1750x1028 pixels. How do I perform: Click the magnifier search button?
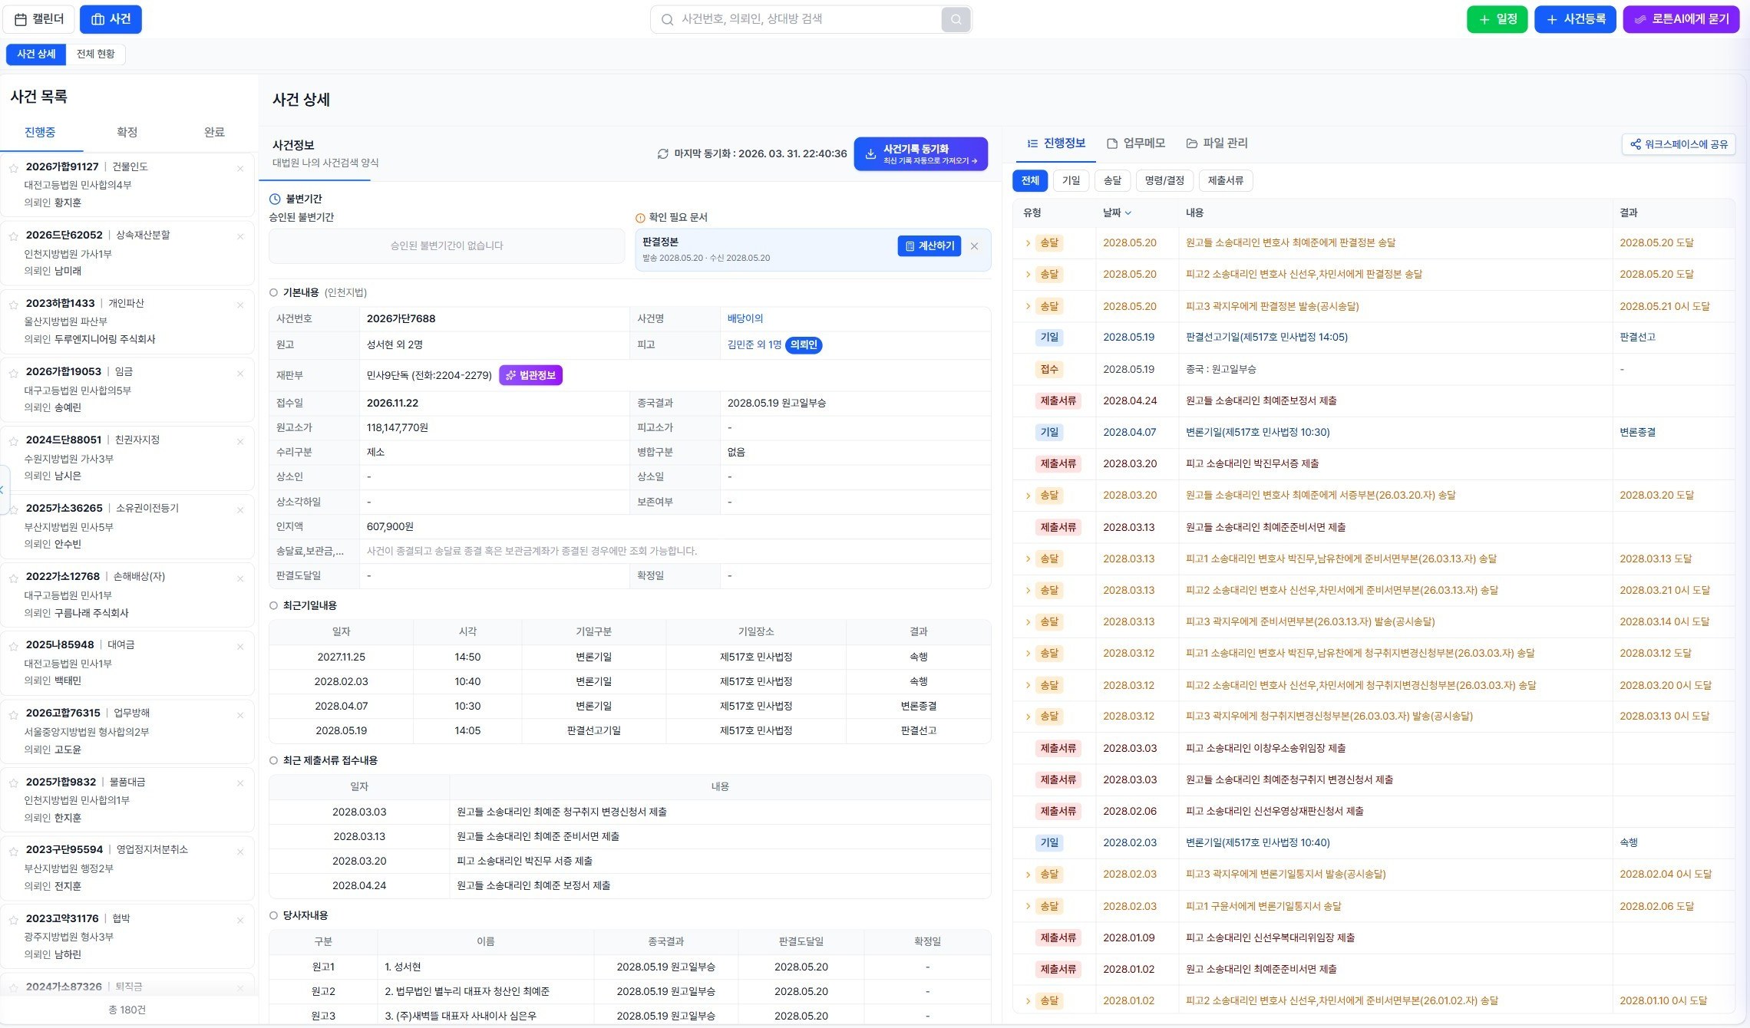pos(956,19)
